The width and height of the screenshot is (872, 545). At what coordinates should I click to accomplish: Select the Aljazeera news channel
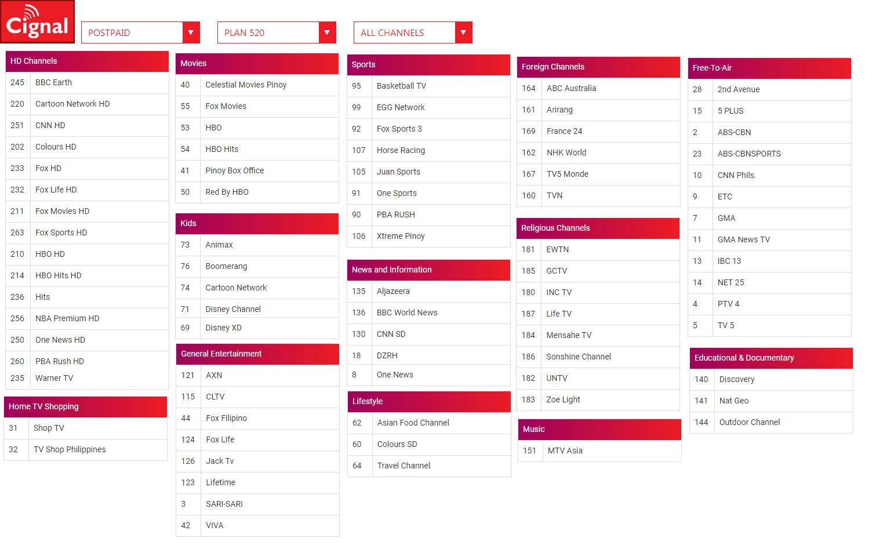[x=428, y=291]
